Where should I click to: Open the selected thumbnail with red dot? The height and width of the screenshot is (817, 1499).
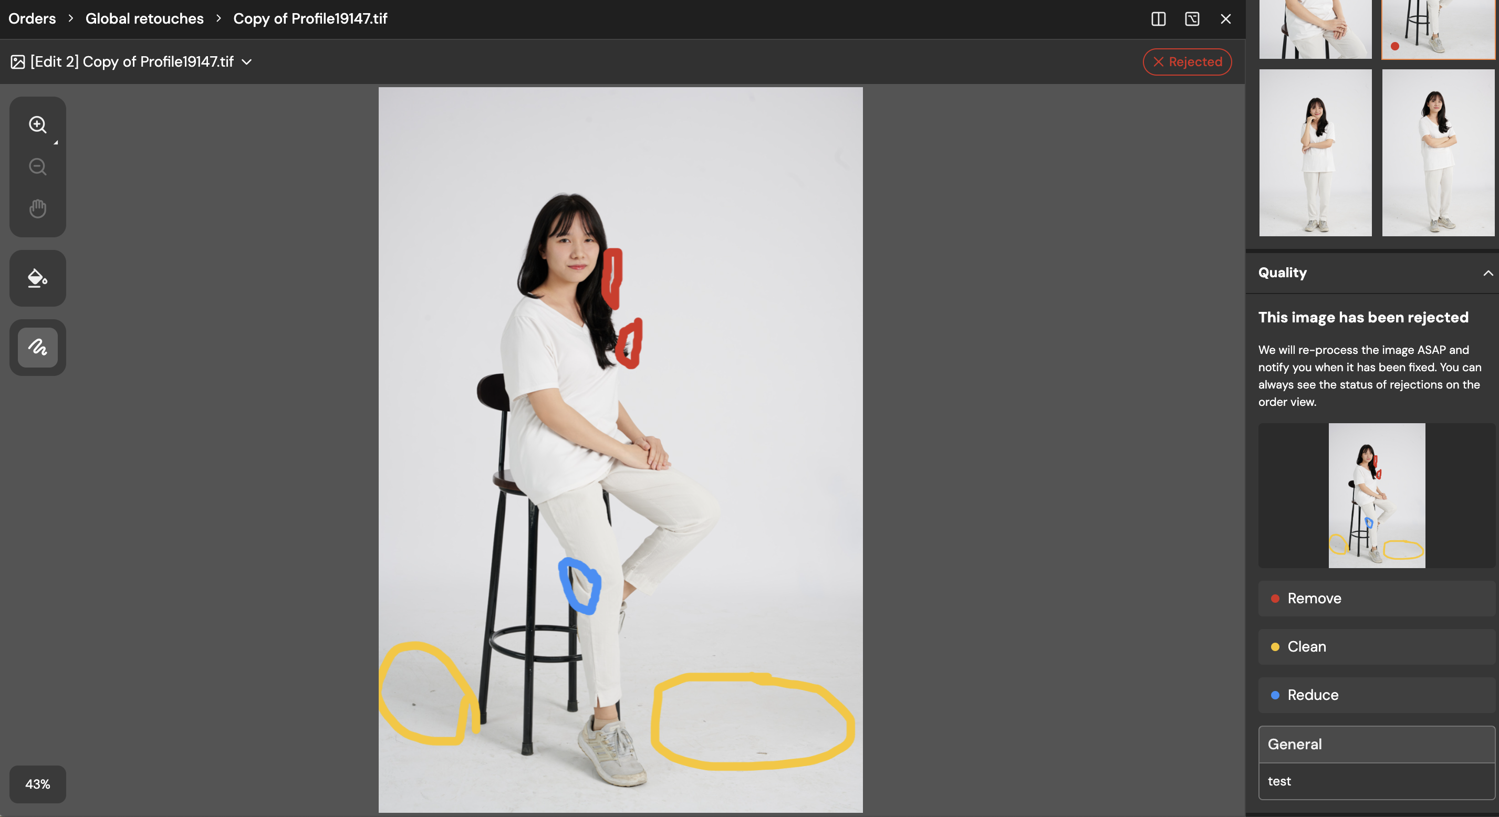(1438, 29)
